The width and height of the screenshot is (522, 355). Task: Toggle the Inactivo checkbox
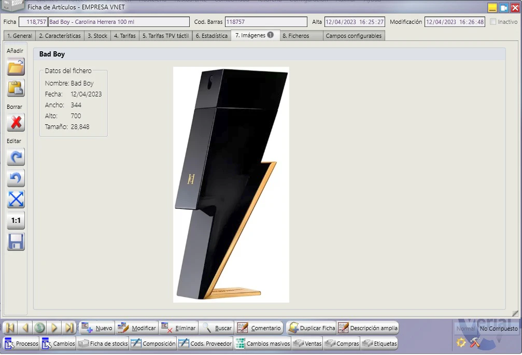493,22
